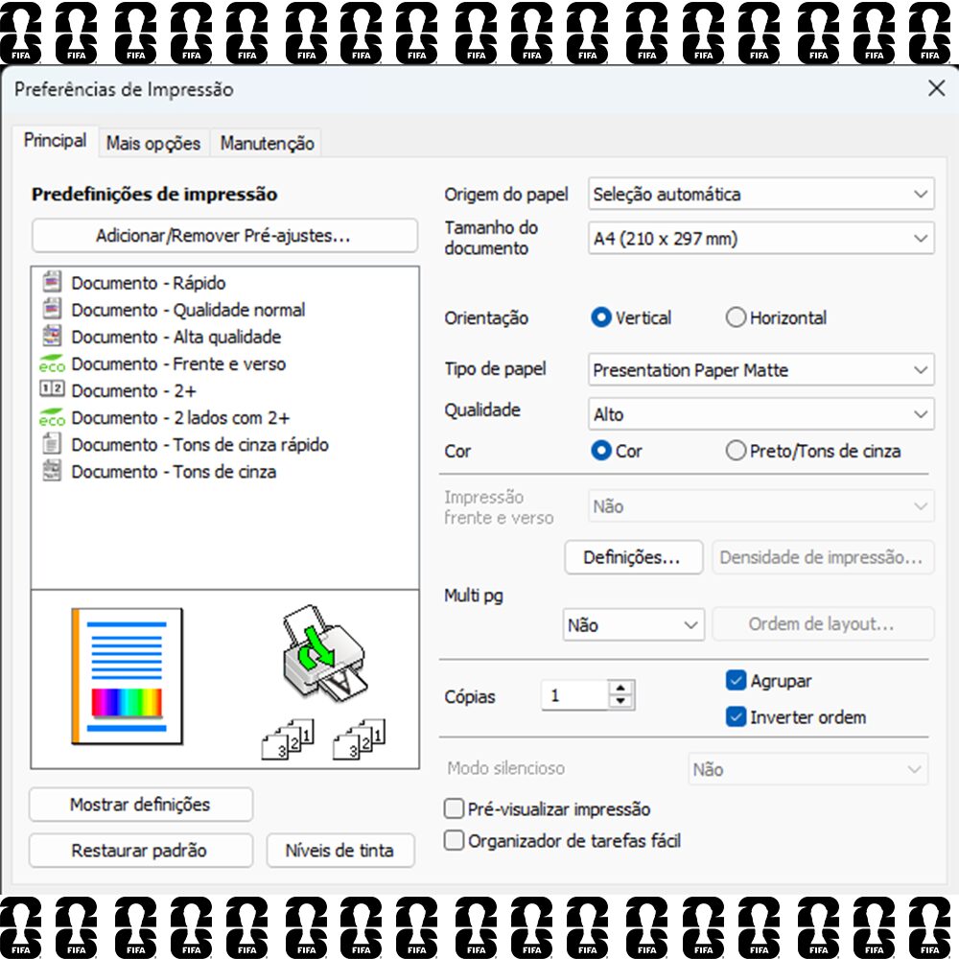Enable Organizador de tarefas fácil

click(x=454, y=840)
